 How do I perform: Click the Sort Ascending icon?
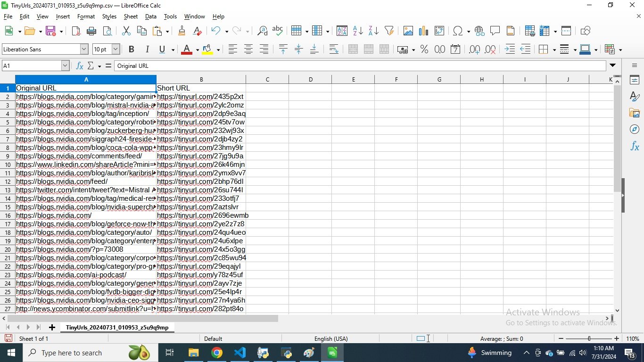(358, 31)
